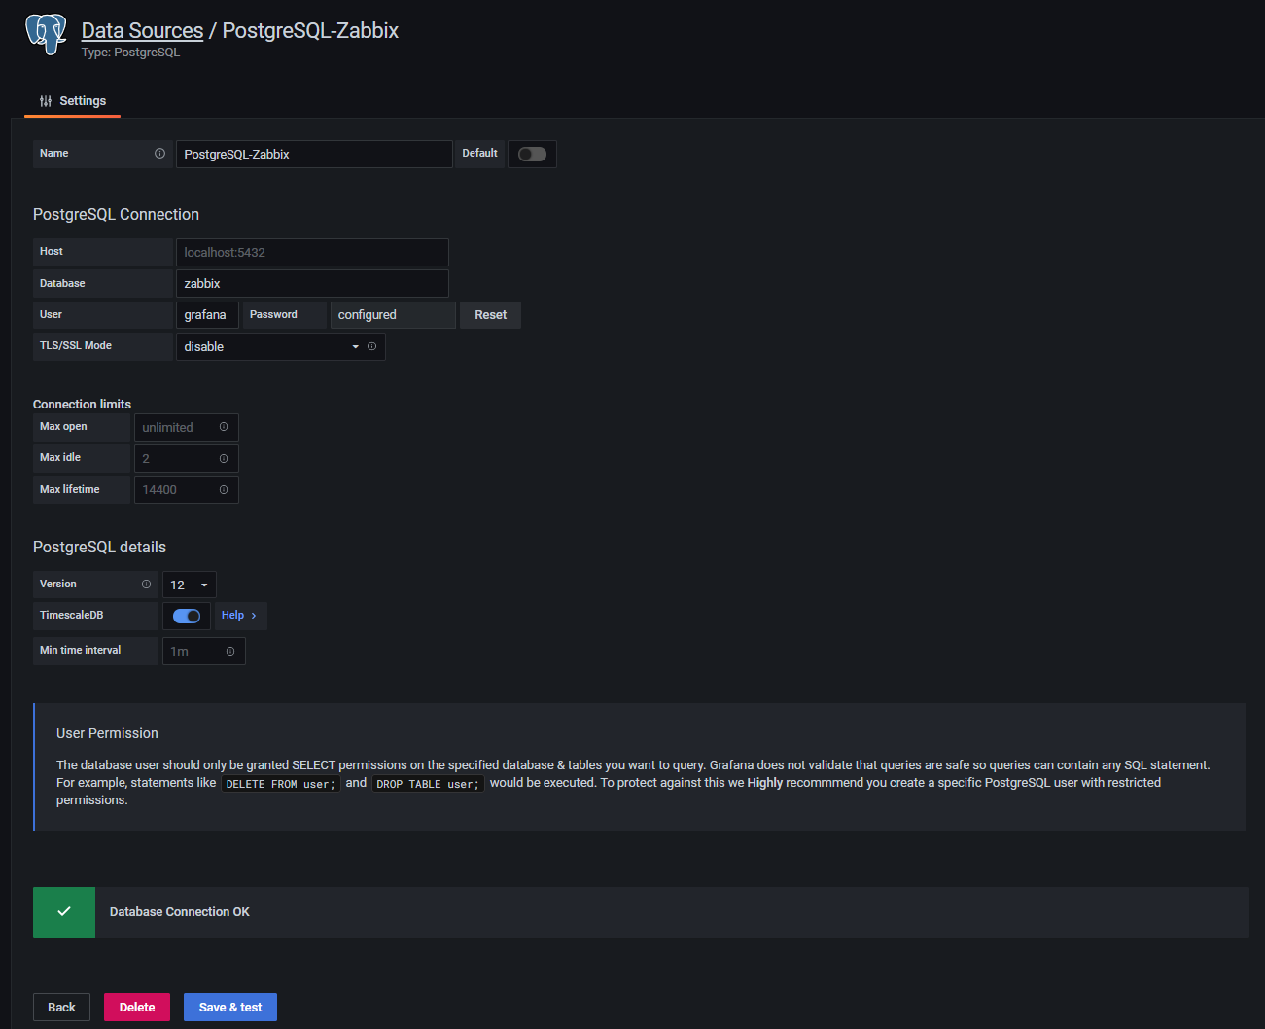Click the info icon in Min time interval field
This screenshot has height=1029, width=1265.
point(230,651)
